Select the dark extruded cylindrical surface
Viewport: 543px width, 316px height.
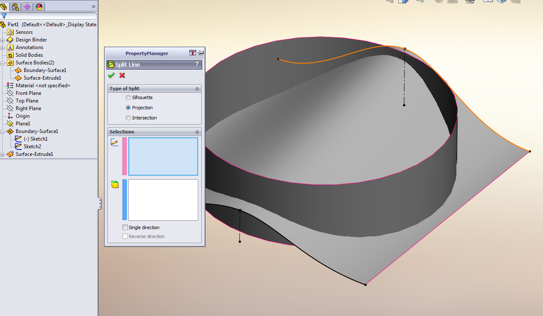(x=331, y=208)
